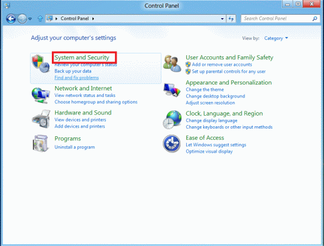Open Ease of Access category
This screenshot has height=246, width=324.
tap(205, 138)
